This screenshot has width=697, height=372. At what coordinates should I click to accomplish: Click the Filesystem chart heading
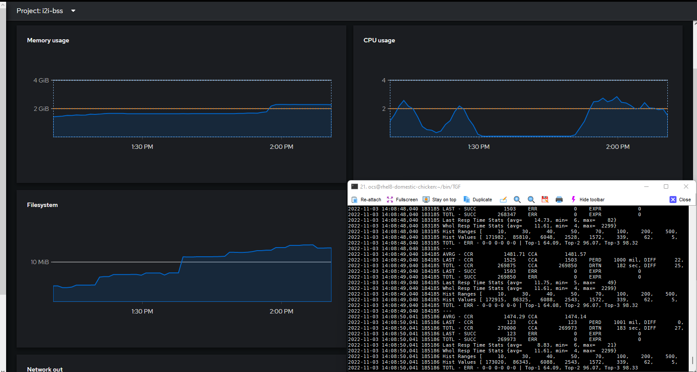42,205
